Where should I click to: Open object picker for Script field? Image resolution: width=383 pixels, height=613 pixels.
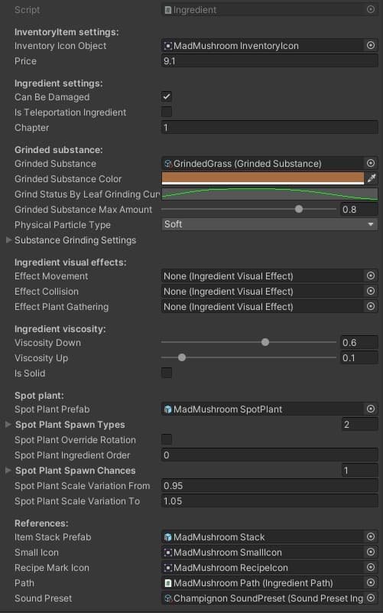coord(371,9)
